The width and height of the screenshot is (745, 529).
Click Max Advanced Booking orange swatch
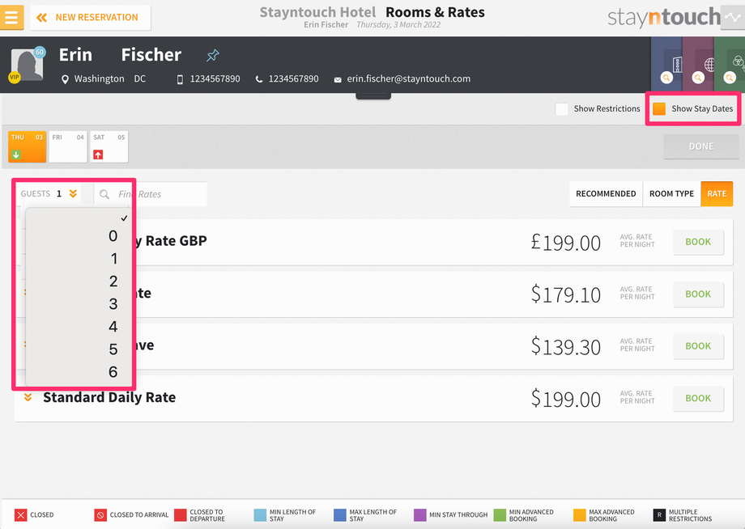(579, 514)
